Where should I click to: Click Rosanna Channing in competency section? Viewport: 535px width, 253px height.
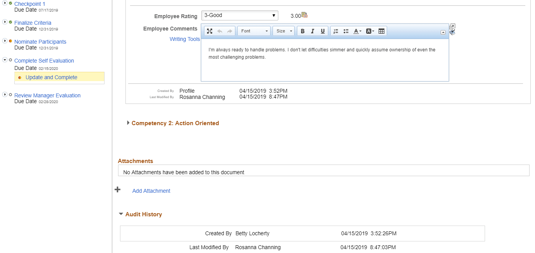pos(202,97)
